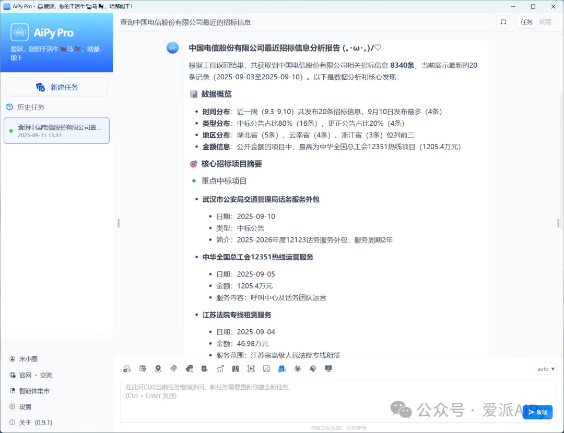Click the task title 查询中国电信股份有限公司最近的招标信息 at top
The width and height of the screenshot is (564, 433).
point(185,22)
